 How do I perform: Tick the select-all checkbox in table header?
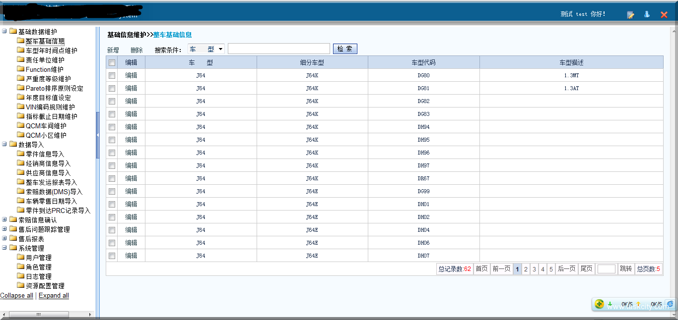pos(112,62)
